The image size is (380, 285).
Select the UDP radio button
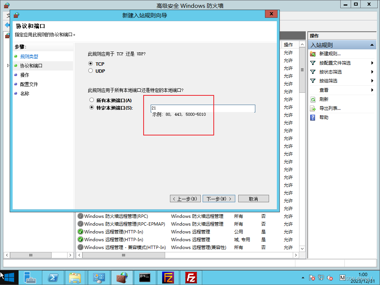click(x=91, y=71)
